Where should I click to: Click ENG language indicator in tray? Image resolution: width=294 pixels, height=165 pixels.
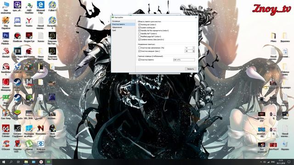click(x=273, y=162)
